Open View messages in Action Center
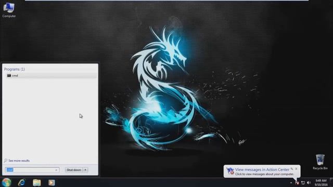This screenshot has width=333, height=187. [262, 169]
